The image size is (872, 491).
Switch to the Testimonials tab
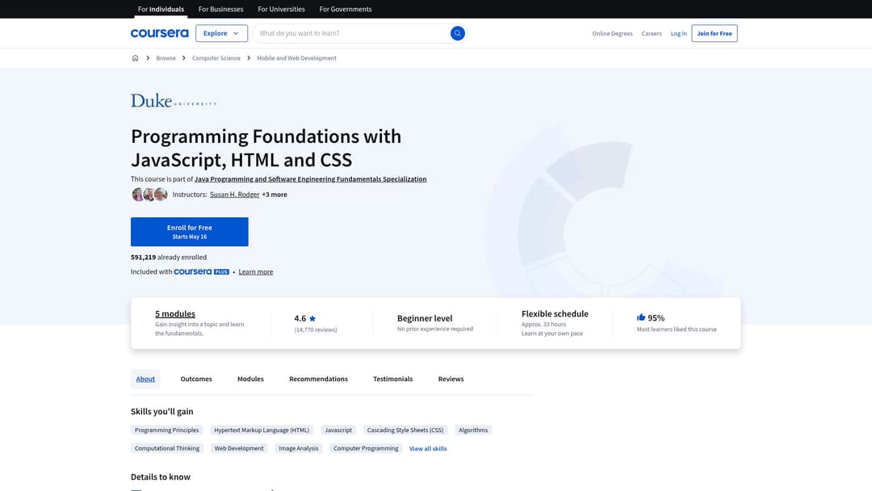tap(393, 379)
